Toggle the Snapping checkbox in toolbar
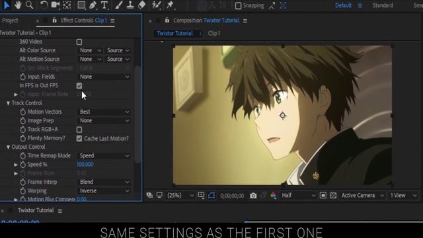Viewport: 423px width, 238px height. [238, 6]
